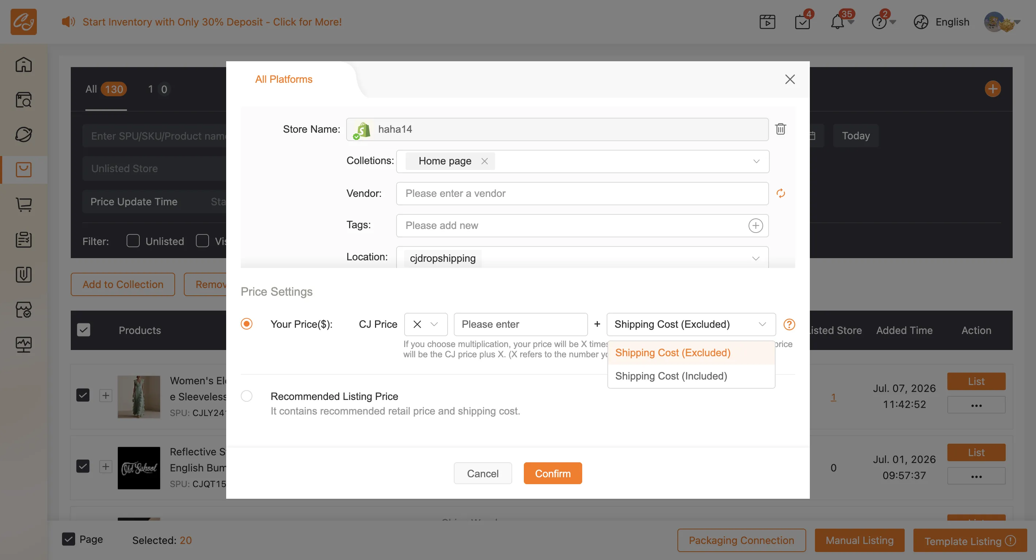Screen dimensions: 1036x560
Task: Click the language globe icon
Action: (x=921, y=22)
